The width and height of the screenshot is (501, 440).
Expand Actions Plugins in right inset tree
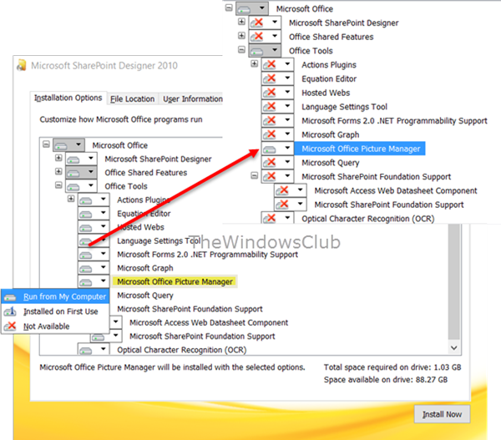[x=255, y=63]
